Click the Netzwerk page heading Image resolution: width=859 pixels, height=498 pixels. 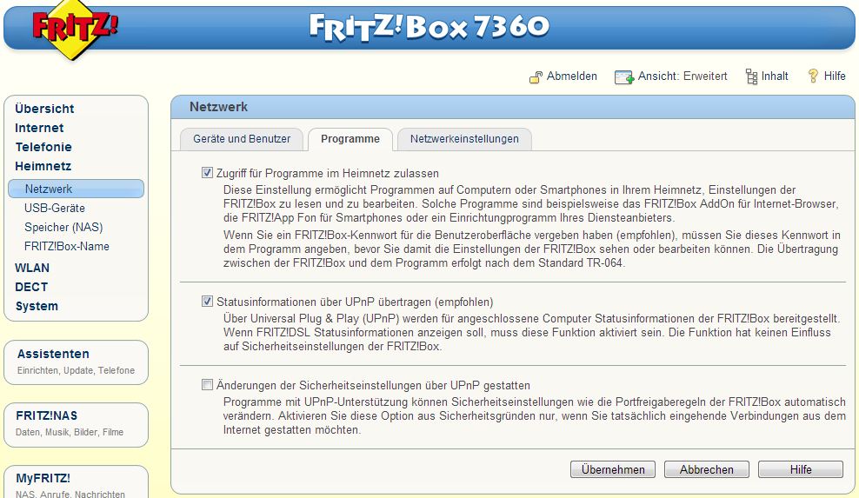[x=218, y=107]
